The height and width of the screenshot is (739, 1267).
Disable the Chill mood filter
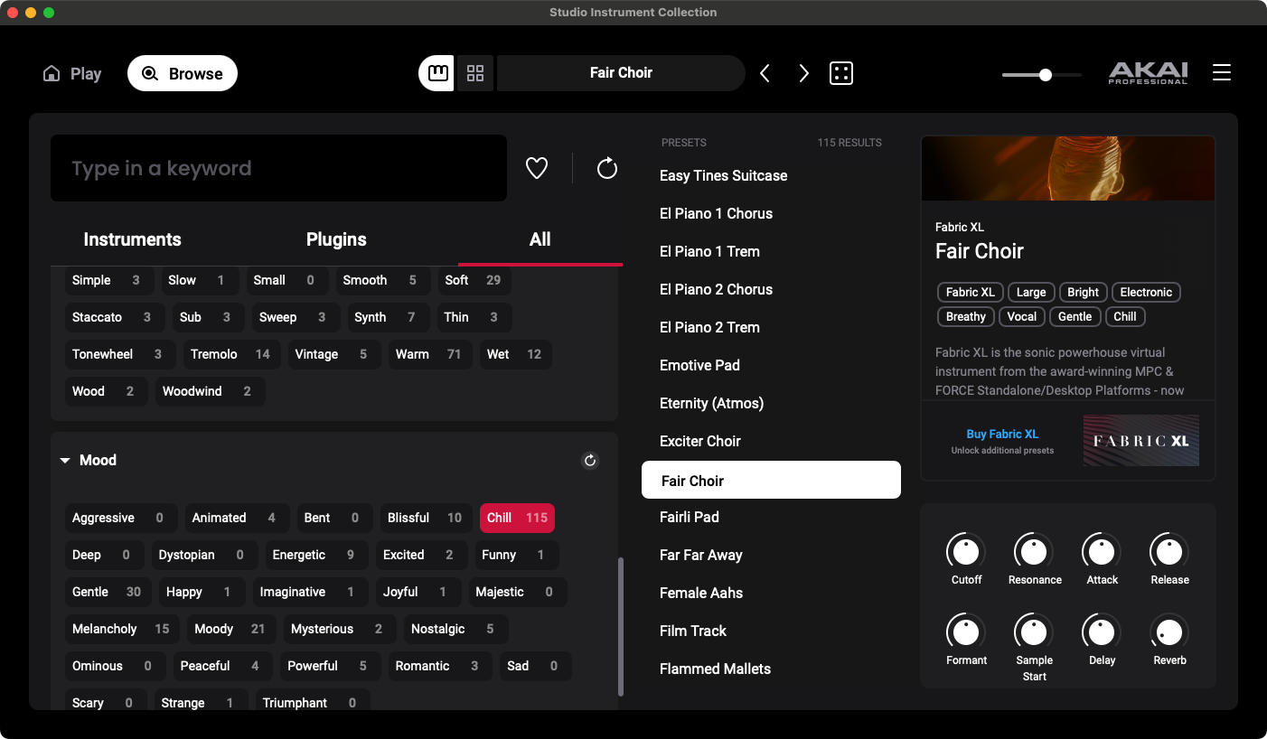(517, 518)
